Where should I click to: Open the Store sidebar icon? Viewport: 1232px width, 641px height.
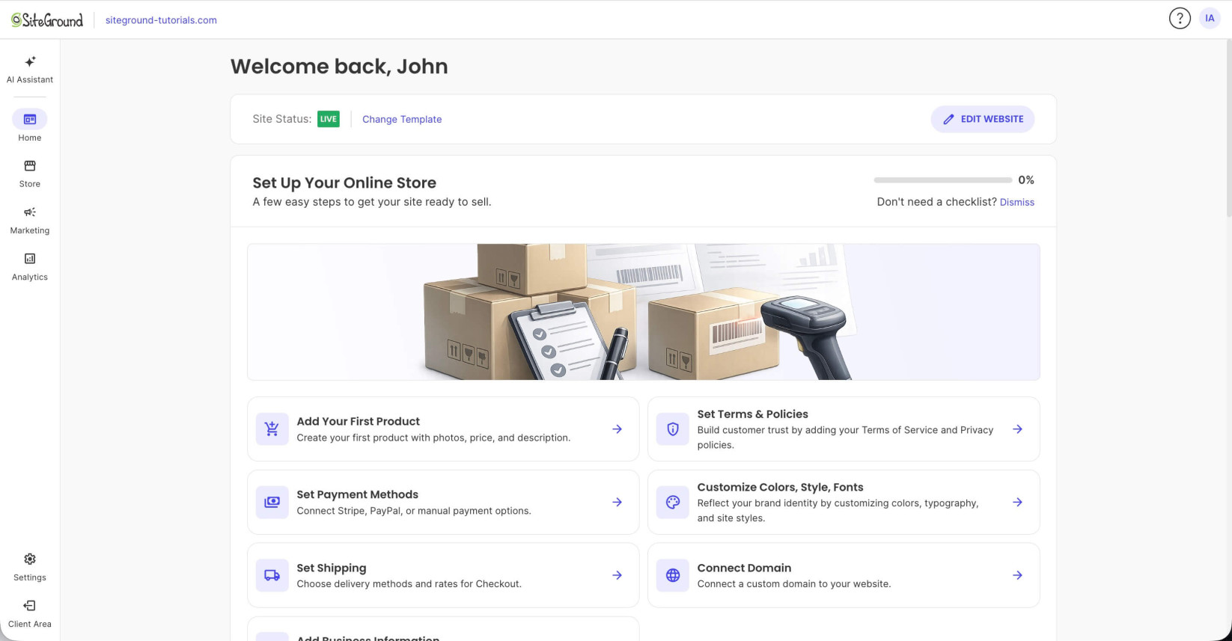30,165
